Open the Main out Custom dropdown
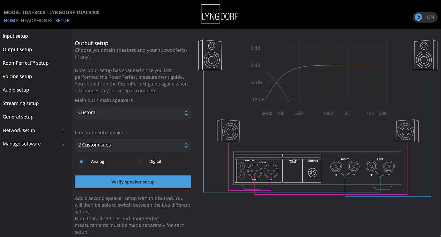 click(133, 113)
